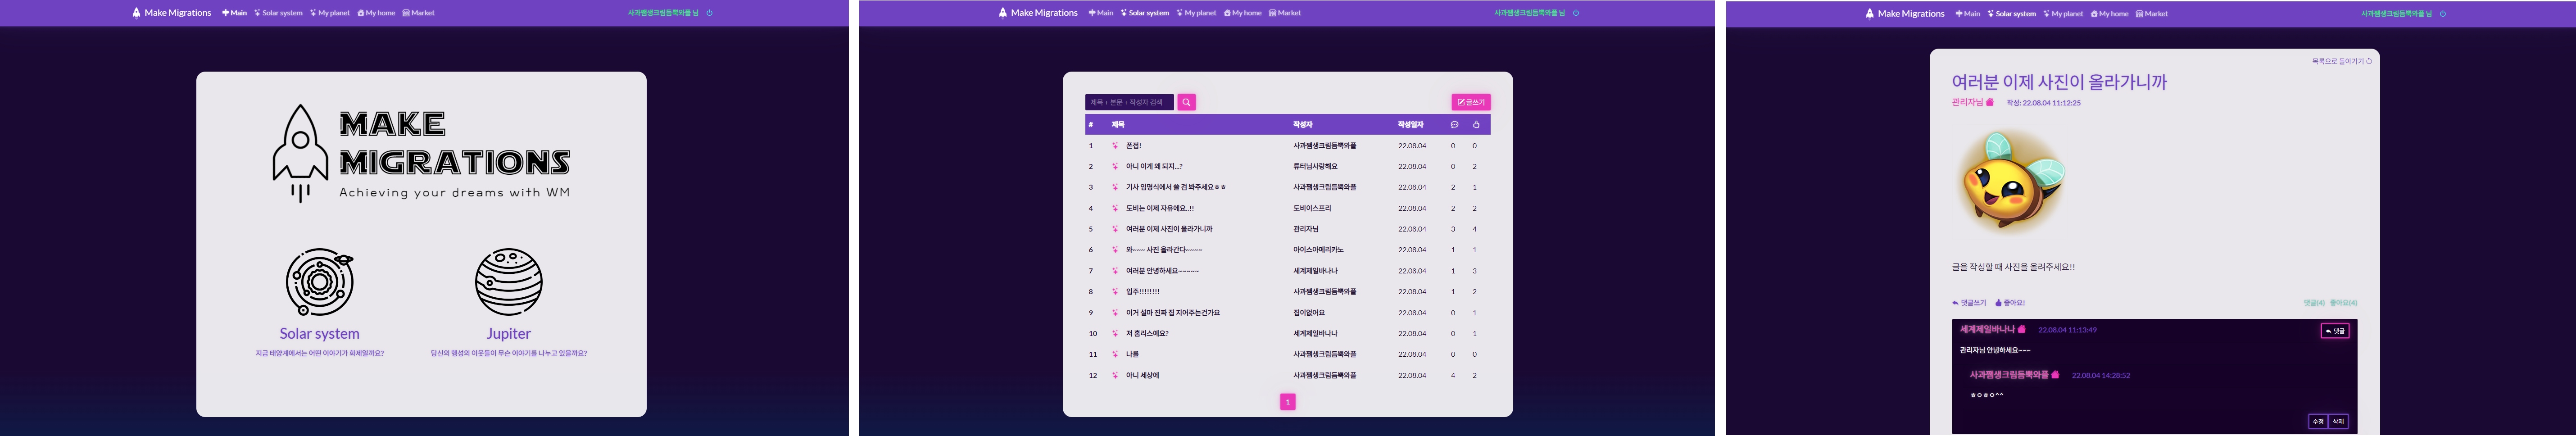The image size is (2576, 436).
Task: Click rocket logo in board list panel navbar
Action: click(x=1003, y=13)
